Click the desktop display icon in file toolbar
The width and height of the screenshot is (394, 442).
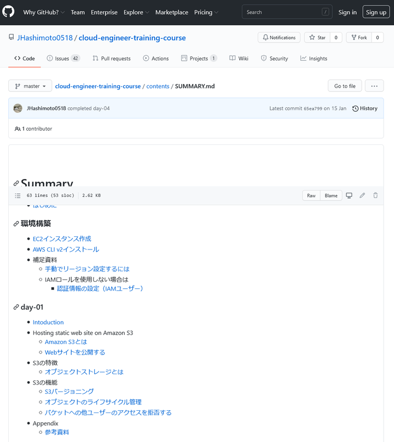(x=349, y=195)
